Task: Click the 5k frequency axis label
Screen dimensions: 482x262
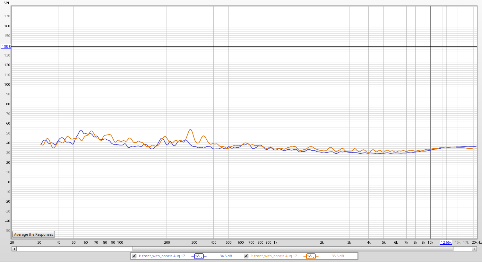Action: 383,242
